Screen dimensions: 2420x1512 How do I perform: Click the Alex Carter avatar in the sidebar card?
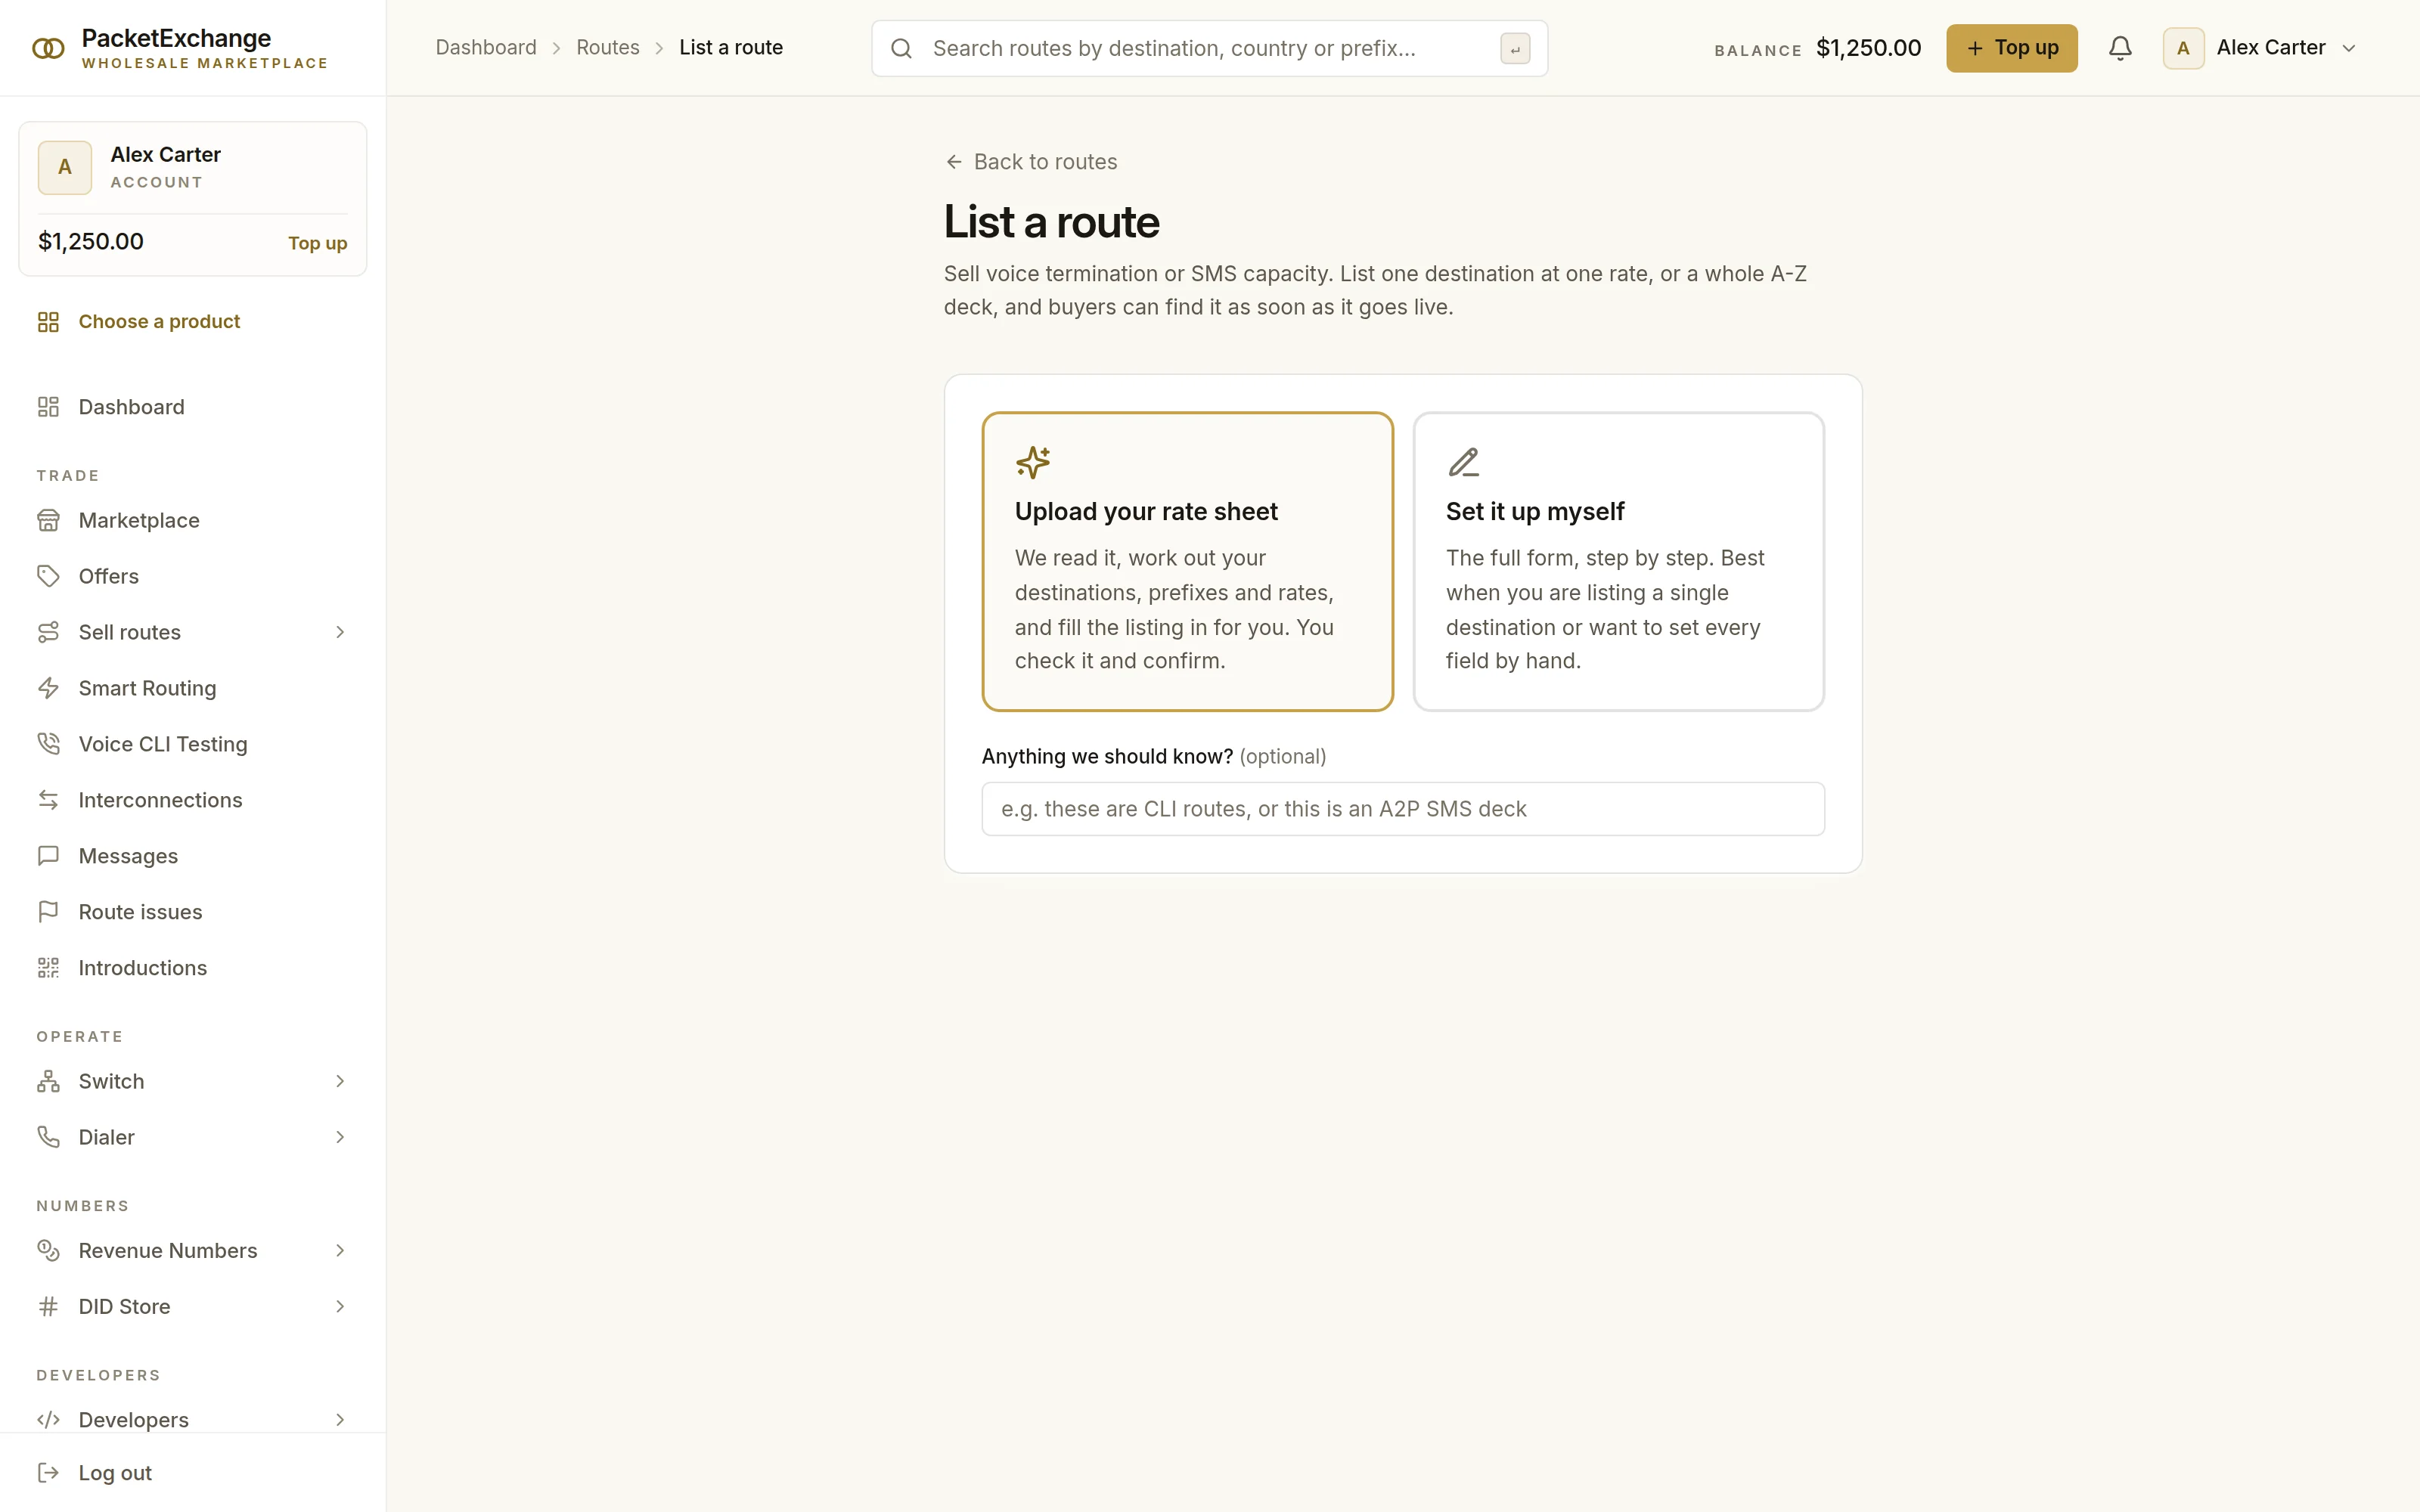coord(65,167)
